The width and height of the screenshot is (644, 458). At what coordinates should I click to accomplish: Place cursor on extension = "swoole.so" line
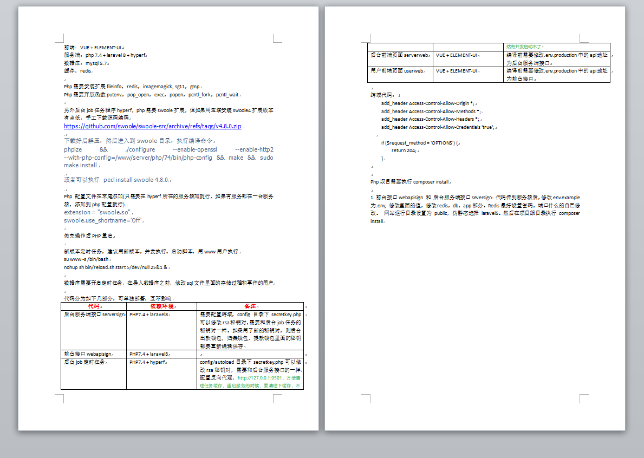coord(97,212)
